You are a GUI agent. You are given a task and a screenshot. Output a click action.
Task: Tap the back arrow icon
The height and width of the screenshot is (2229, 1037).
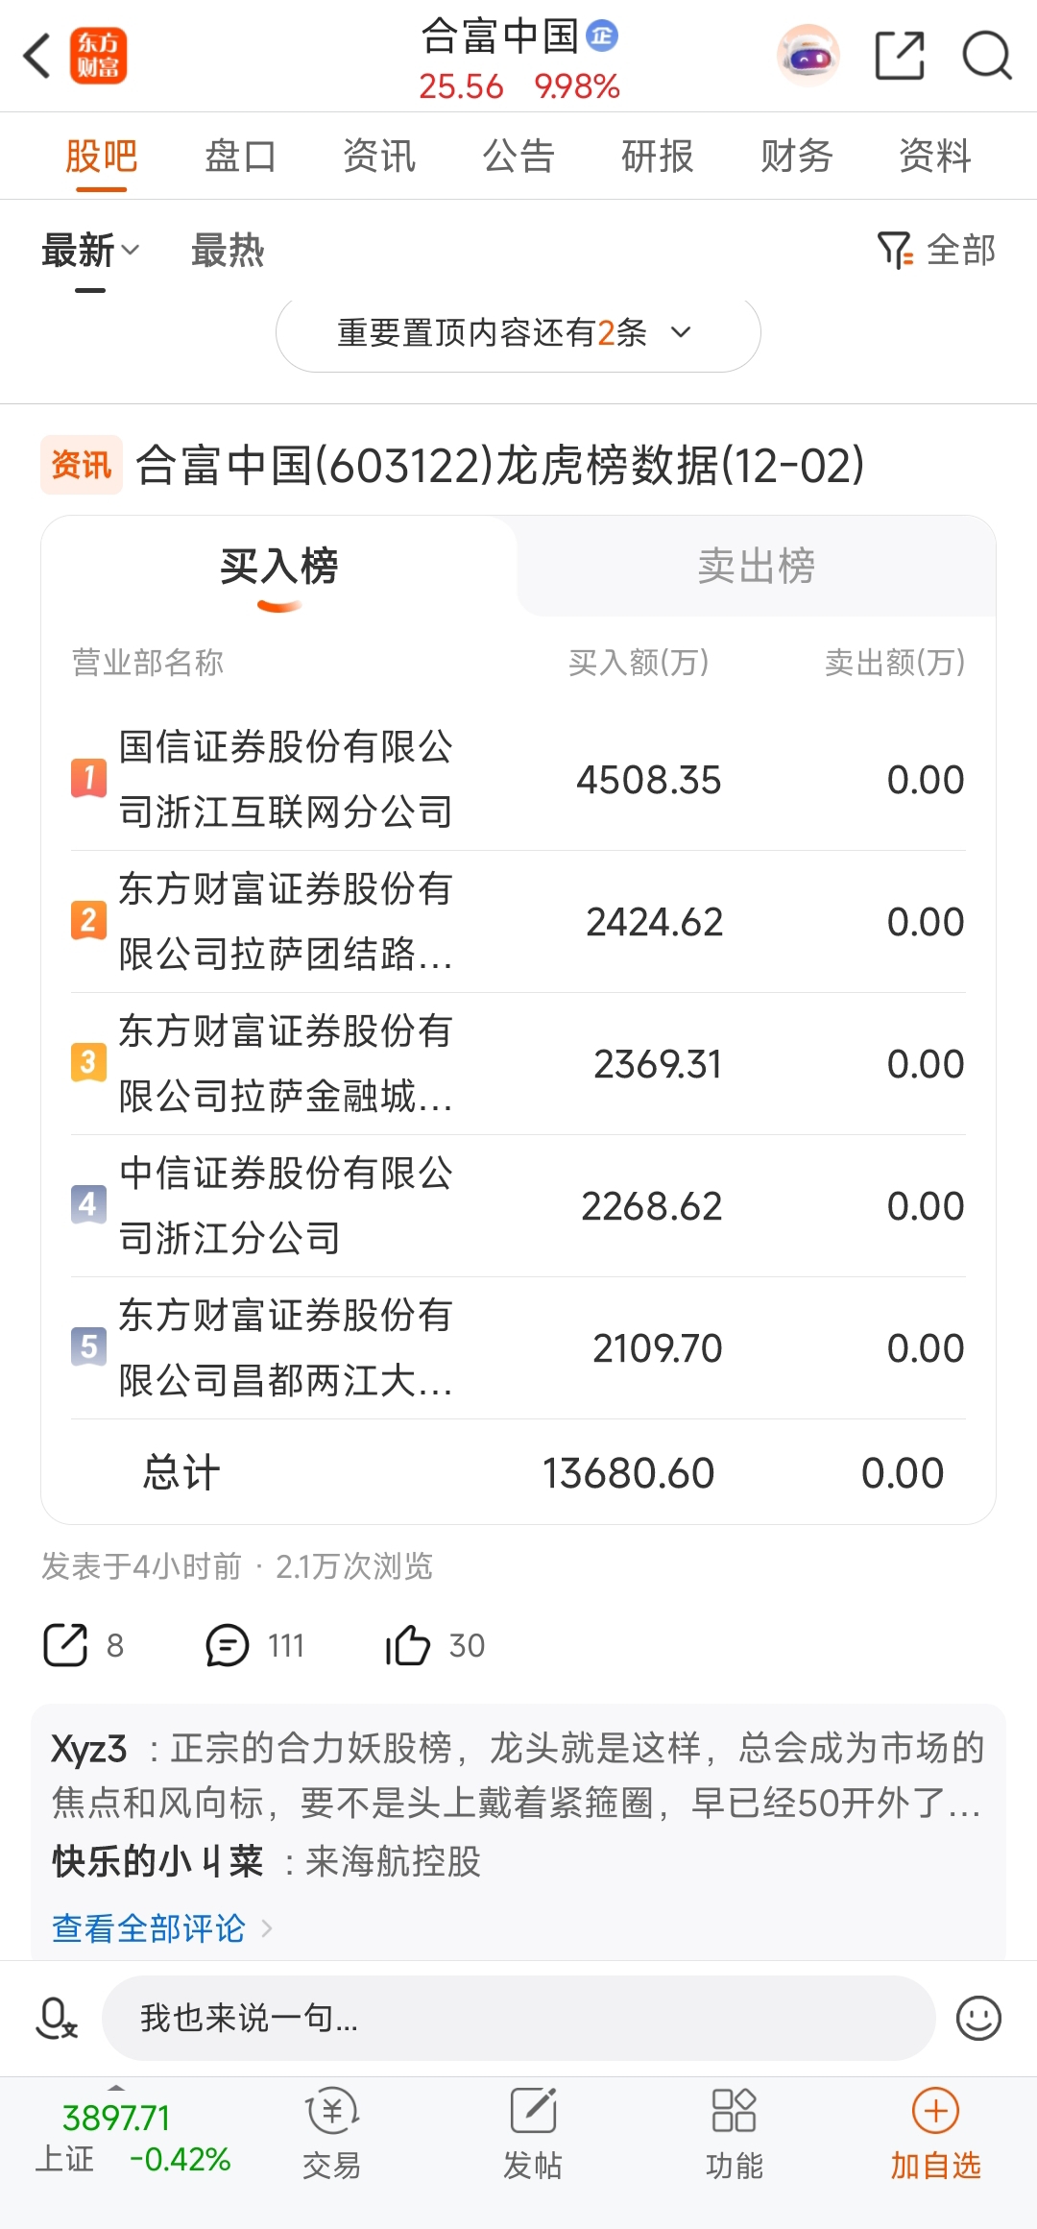click(38, 56)
